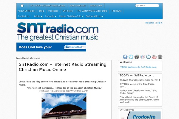This screenshot has width=179, height=119.
Task: Open the Podcasts menu item
Action: click(x=53, y=11)
